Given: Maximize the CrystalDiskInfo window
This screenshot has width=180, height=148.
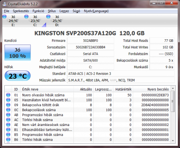Looking at the screenshot, I should click(x=161, y=3).
